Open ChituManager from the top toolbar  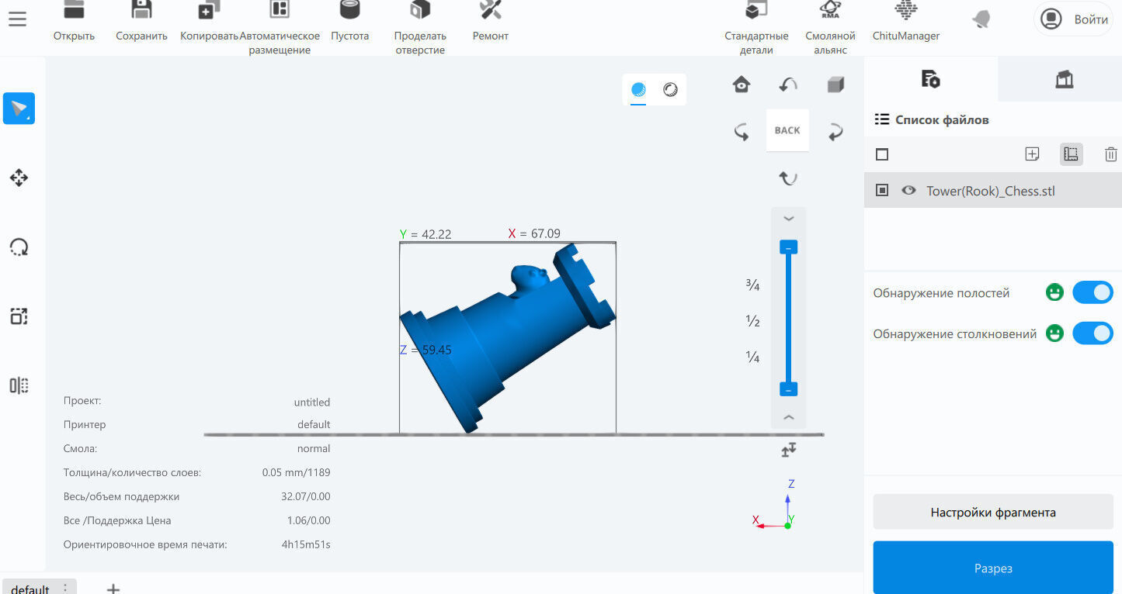click(906, 22)
